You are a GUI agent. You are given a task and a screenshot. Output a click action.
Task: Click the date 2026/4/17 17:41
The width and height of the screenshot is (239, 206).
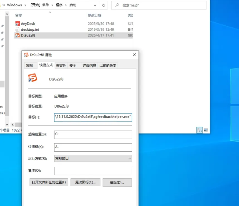click(x=101, y=35)
